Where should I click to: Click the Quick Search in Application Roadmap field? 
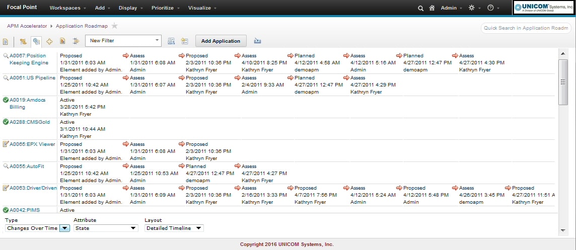(526, 28)
